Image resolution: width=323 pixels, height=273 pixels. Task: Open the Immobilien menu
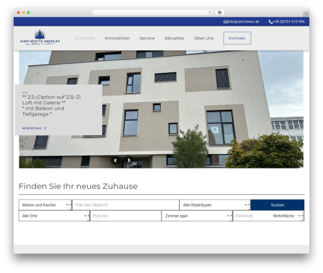117,38
